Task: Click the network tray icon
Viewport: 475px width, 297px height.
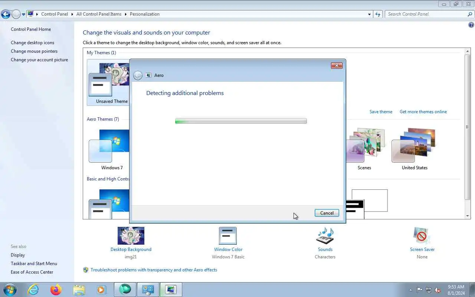Action: [429, 290]
